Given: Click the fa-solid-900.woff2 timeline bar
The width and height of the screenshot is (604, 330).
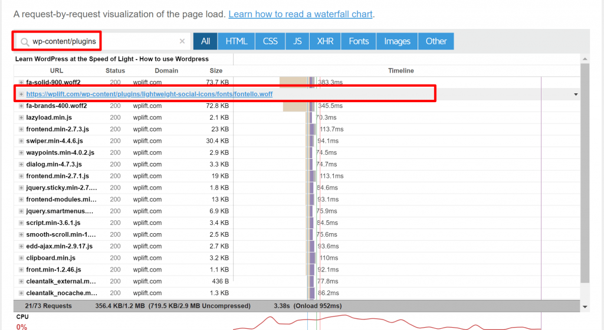Looking at the screenshot, I should tap(297, 82).
